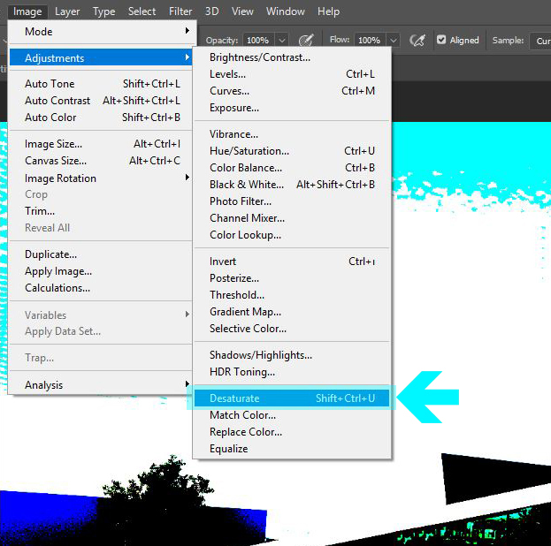Open the Flow slider dropdown arrow
Viewport: 551px width, 546px height.
(394, 41)
